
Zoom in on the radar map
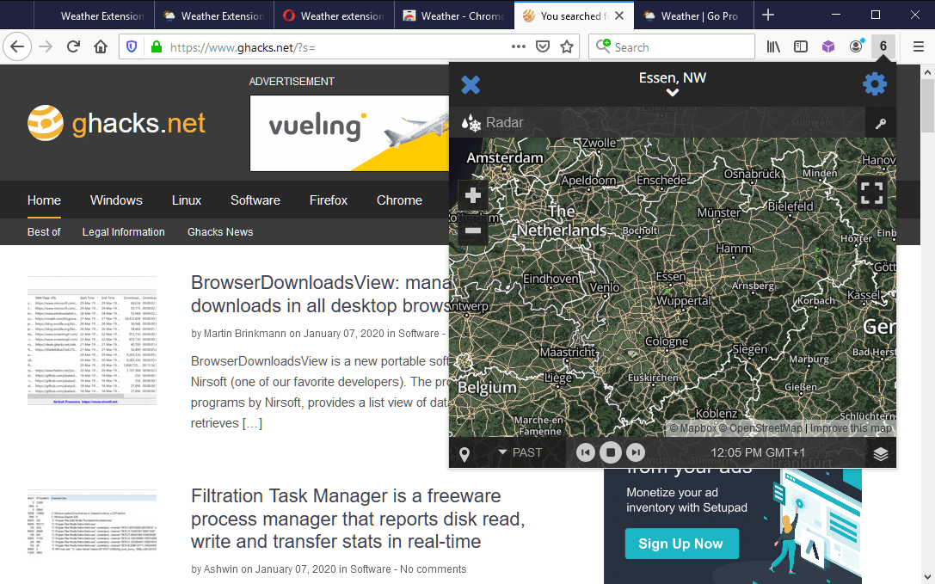471,195
